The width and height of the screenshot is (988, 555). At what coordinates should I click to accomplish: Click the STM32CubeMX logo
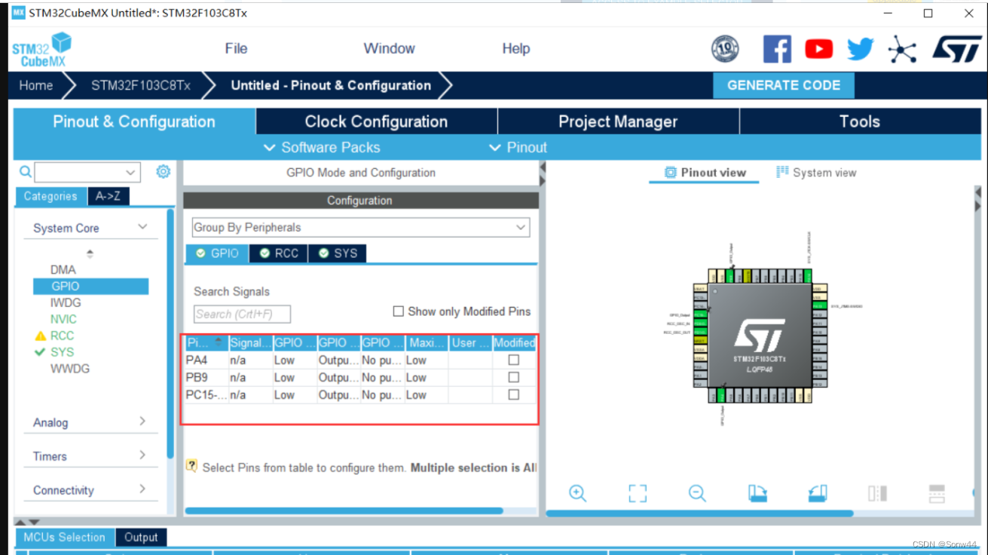[42, 50]
